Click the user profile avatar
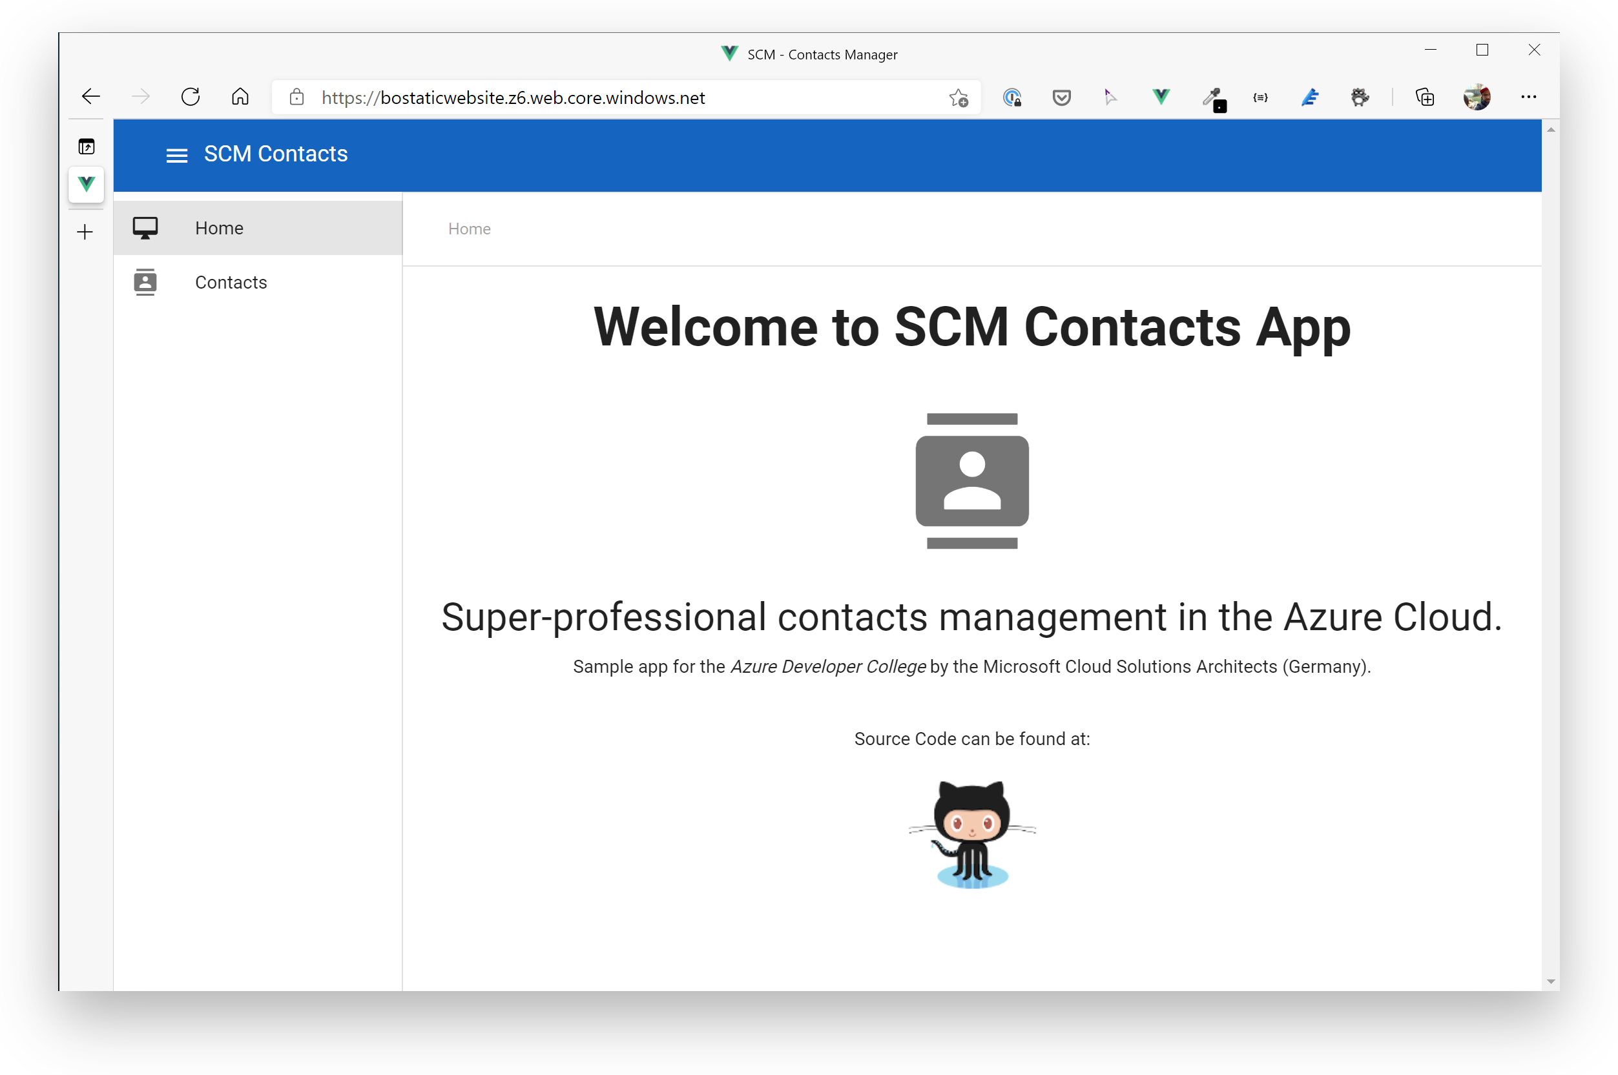This screenshot has height=1075, width=1618. pos(1476,97)
